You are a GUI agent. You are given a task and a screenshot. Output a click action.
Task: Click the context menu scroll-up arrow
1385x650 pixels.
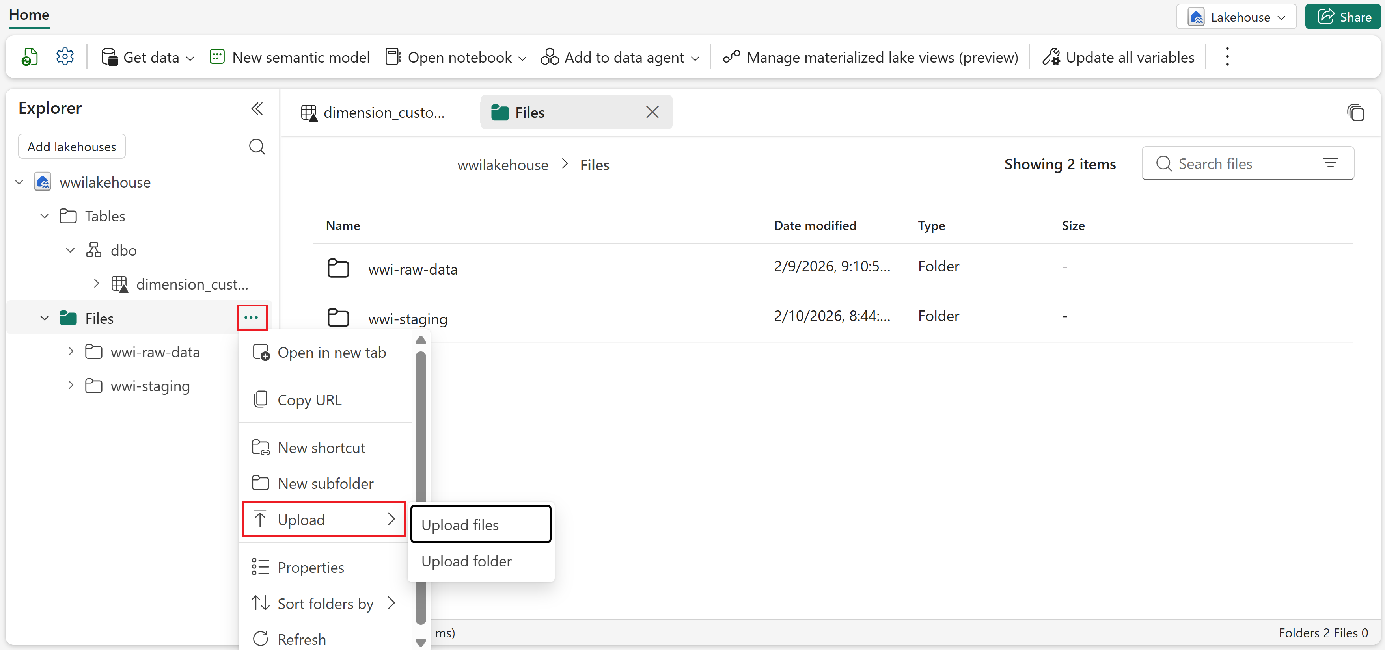420,340
